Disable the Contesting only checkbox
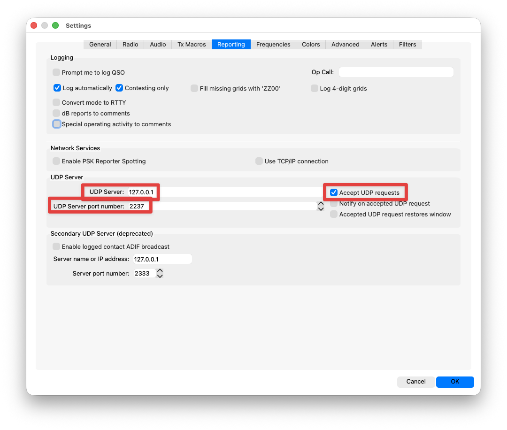 coord(119,88)
